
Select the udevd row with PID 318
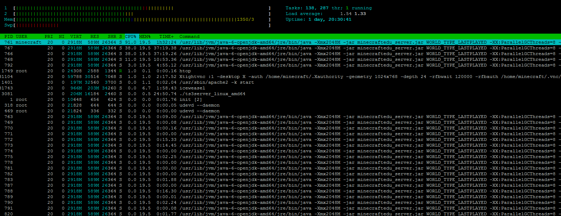click(x=280, y=105)
